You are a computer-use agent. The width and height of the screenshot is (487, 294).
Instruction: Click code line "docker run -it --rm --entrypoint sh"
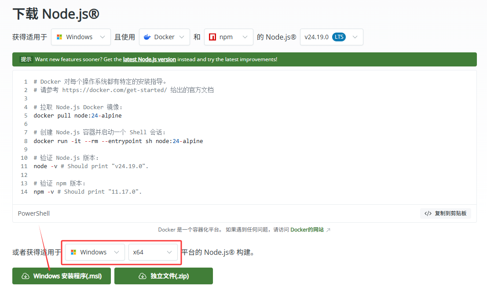(x=118, y=141)
